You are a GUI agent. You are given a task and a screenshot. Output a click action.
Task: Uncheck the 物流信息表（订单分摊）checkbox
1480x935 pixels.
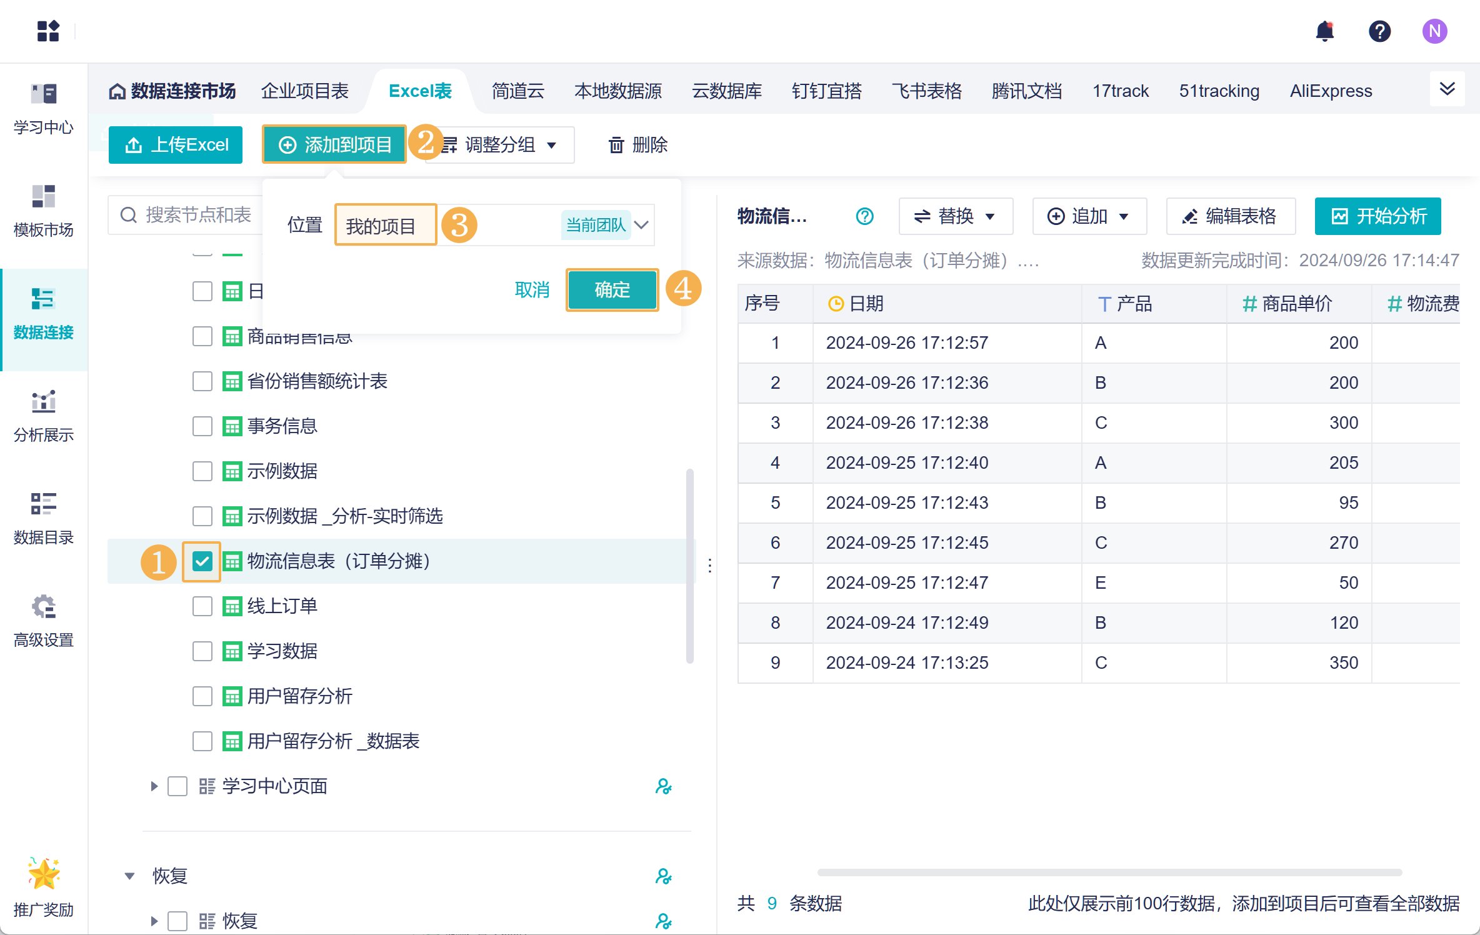click(202, 561)
